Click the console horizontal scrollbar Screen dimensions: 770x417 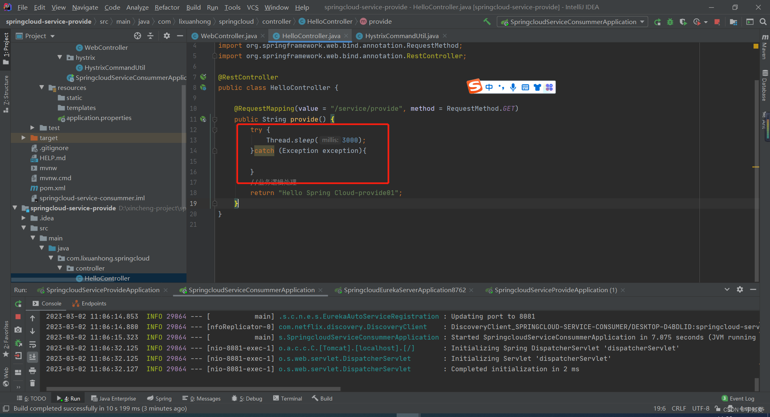click(193, 389)
